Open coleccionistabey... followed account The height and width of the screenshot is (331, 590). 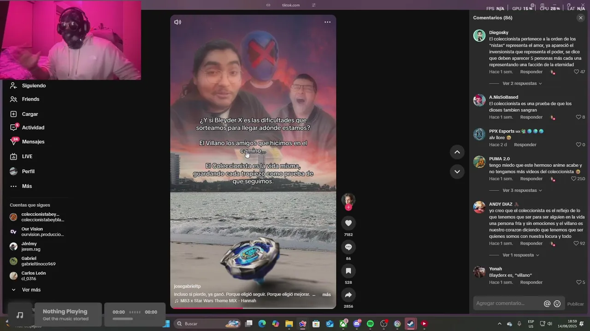(x=38, y=217)
